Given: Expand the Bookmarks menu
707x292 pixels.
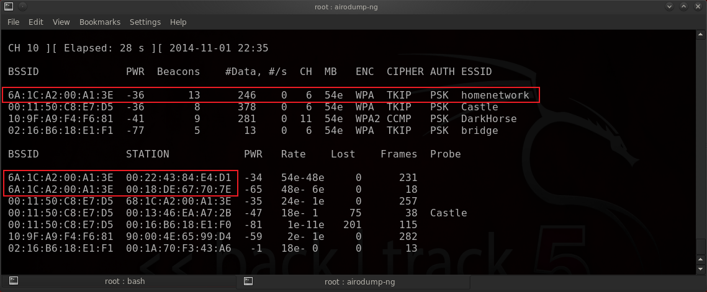Looking at the screenshot, I should (99, 22).
